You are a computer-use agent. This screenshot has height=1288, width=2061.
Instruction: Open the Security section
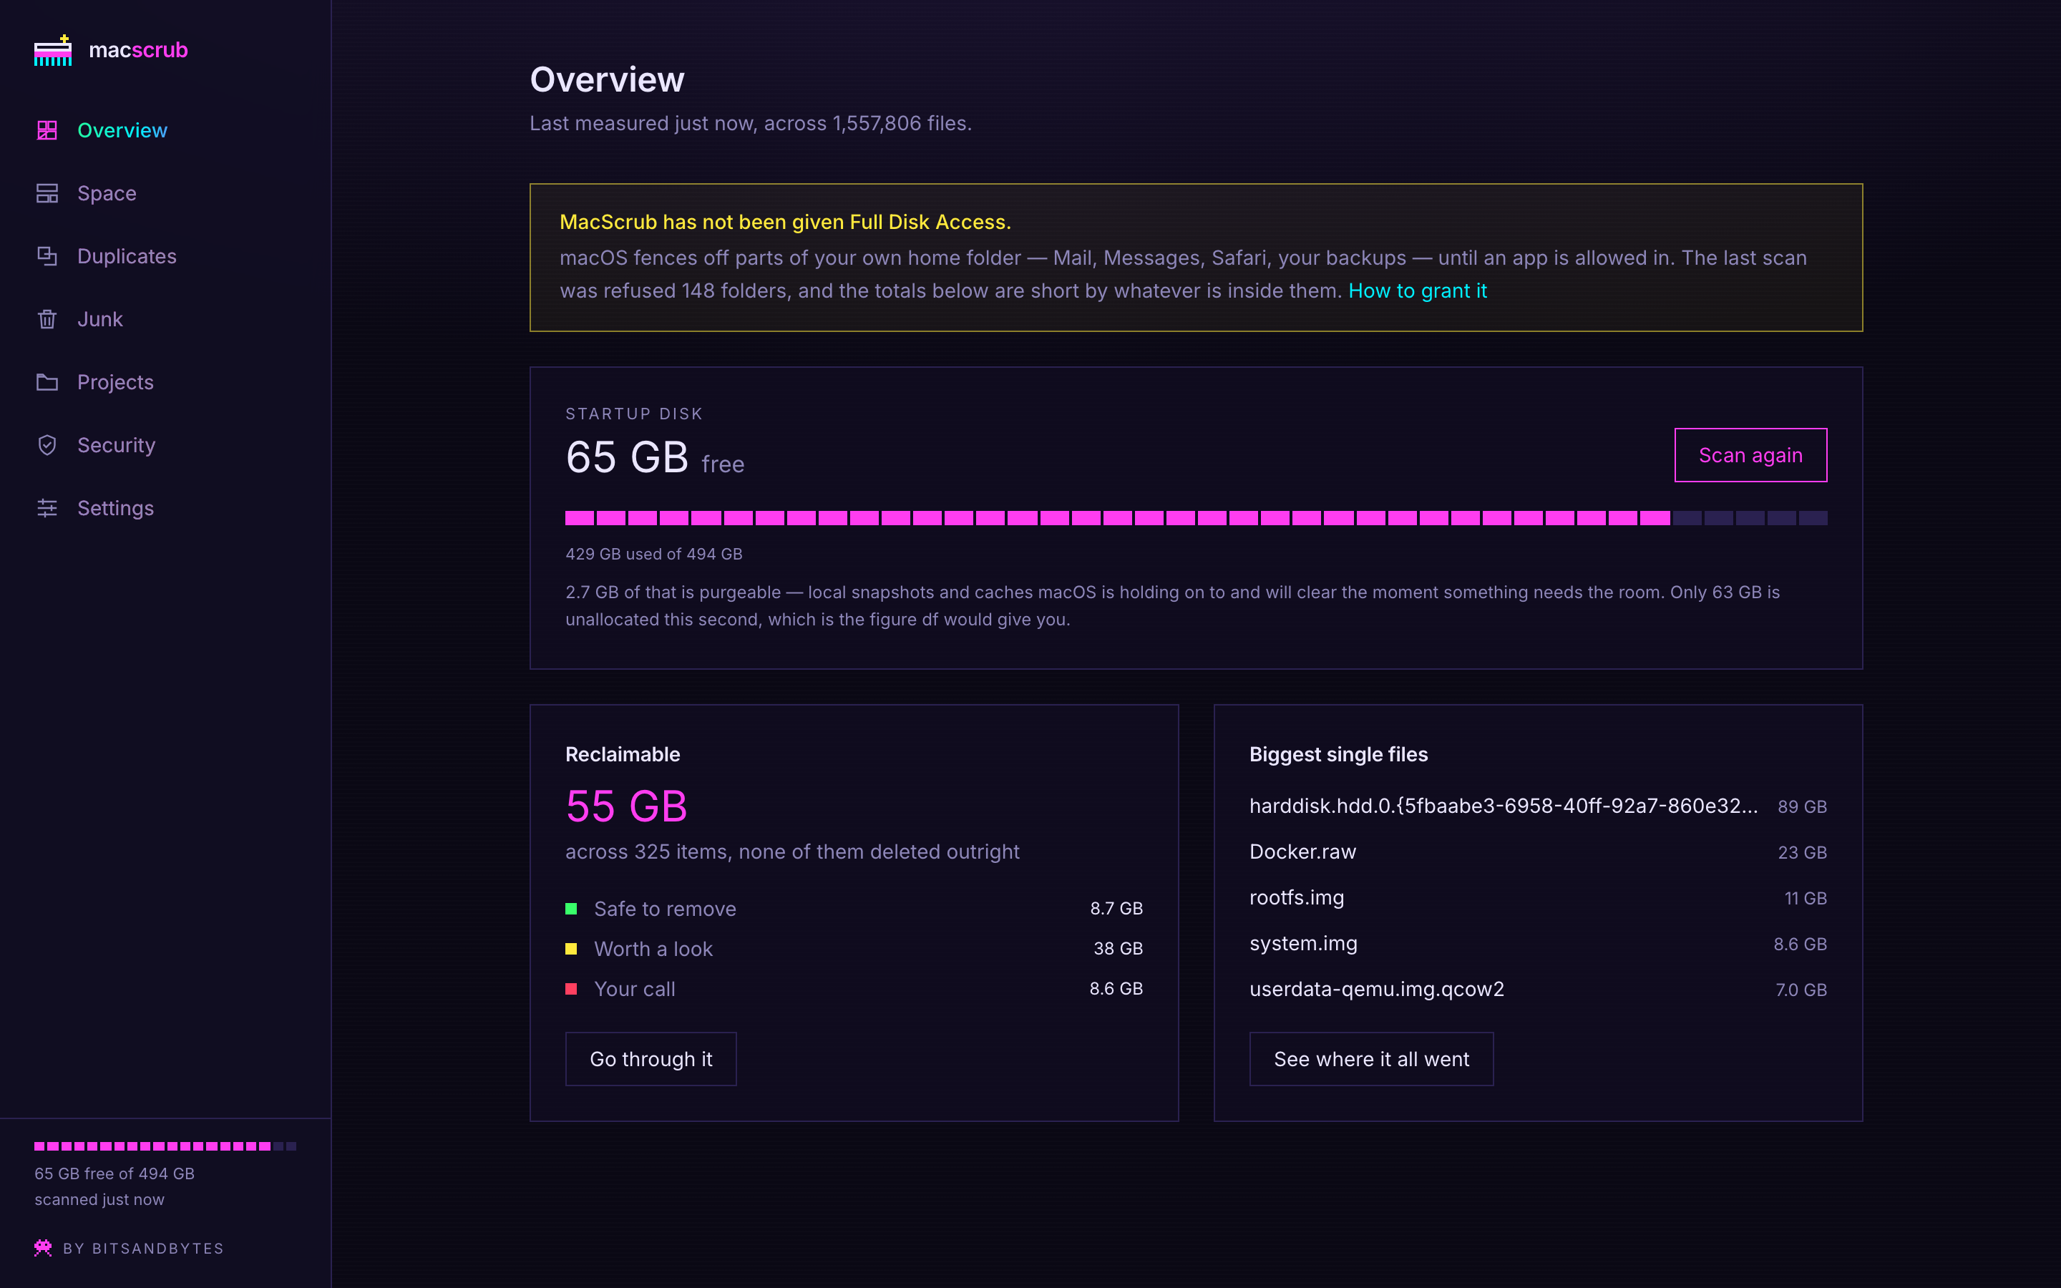click(x=116, y=446)
